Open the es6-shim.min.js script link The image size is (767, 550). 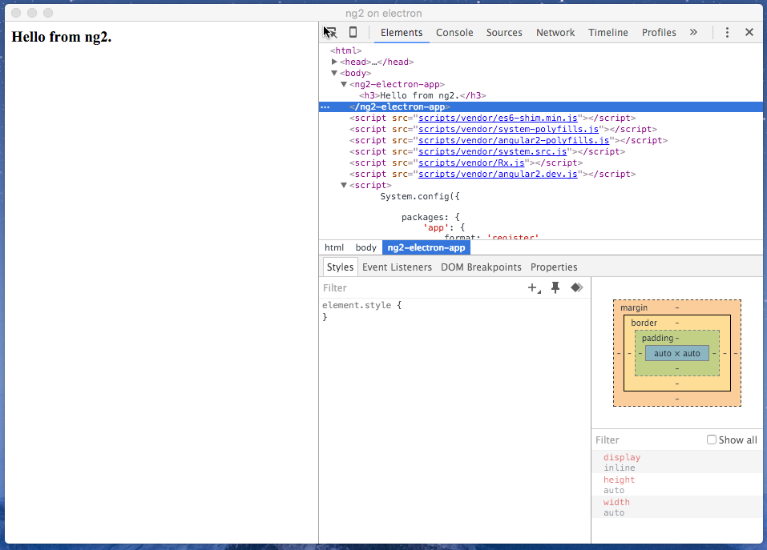click(x=498, y=118)
